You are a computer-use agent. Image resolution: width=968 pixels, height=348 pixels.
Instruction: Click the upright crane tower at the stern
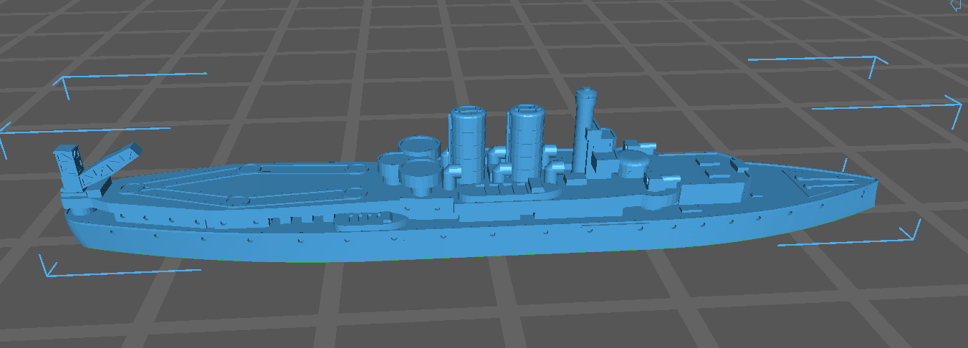[67, 169]
